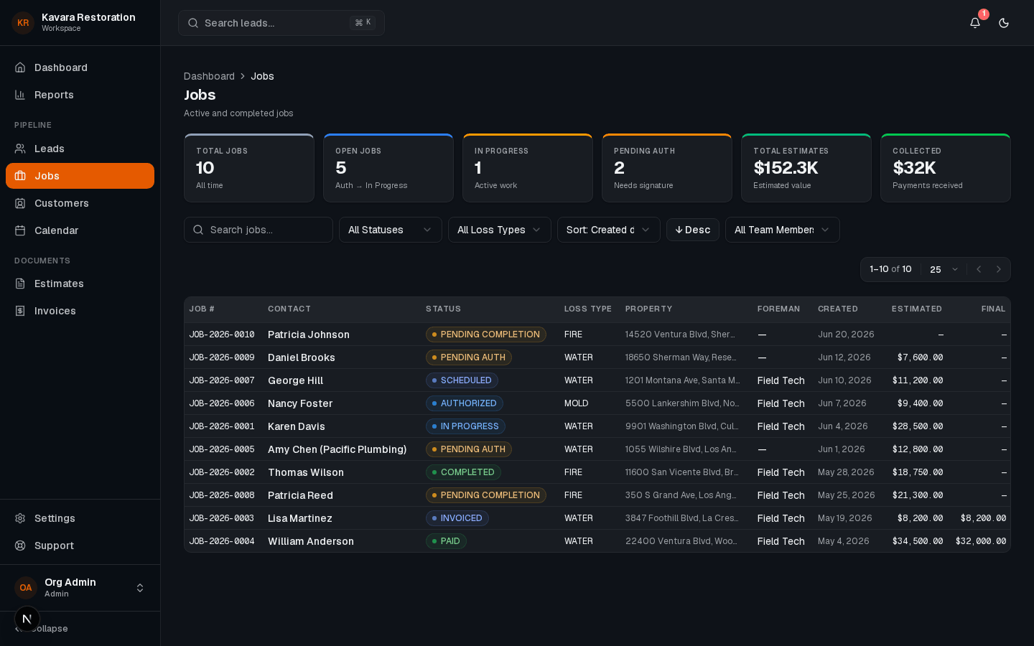The image size is (1034, 646).
Task: Open contact Patricia Reed
Action: 300,495
